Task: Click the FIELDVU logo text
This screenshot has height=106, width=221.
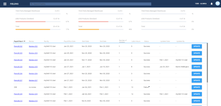Action: (14, 4)
